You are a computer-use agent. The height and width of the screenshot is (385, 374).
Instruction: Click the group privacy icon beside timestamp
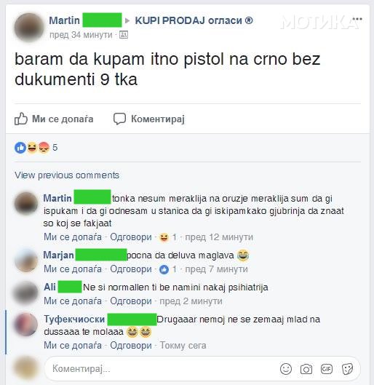(124, 35)
